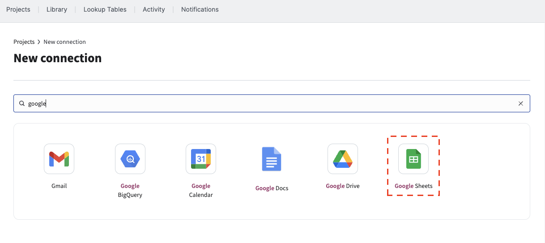Viewport: 545px width, 243px height.
Task: Choose the Google BigQuery icon
Action: [130, 159]
